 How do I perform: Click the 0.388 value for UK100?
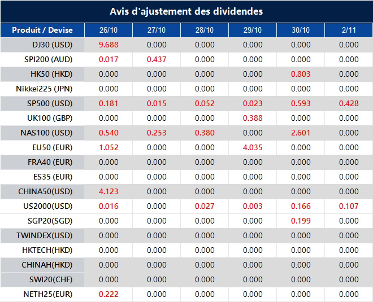pos(253,118)
